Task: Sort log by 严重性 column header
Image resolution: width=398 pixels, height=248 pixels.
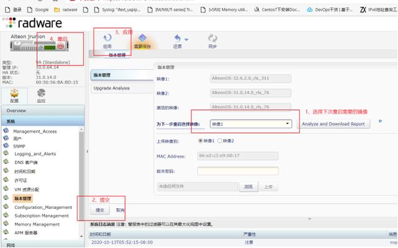Action: (x=250, y=234)
